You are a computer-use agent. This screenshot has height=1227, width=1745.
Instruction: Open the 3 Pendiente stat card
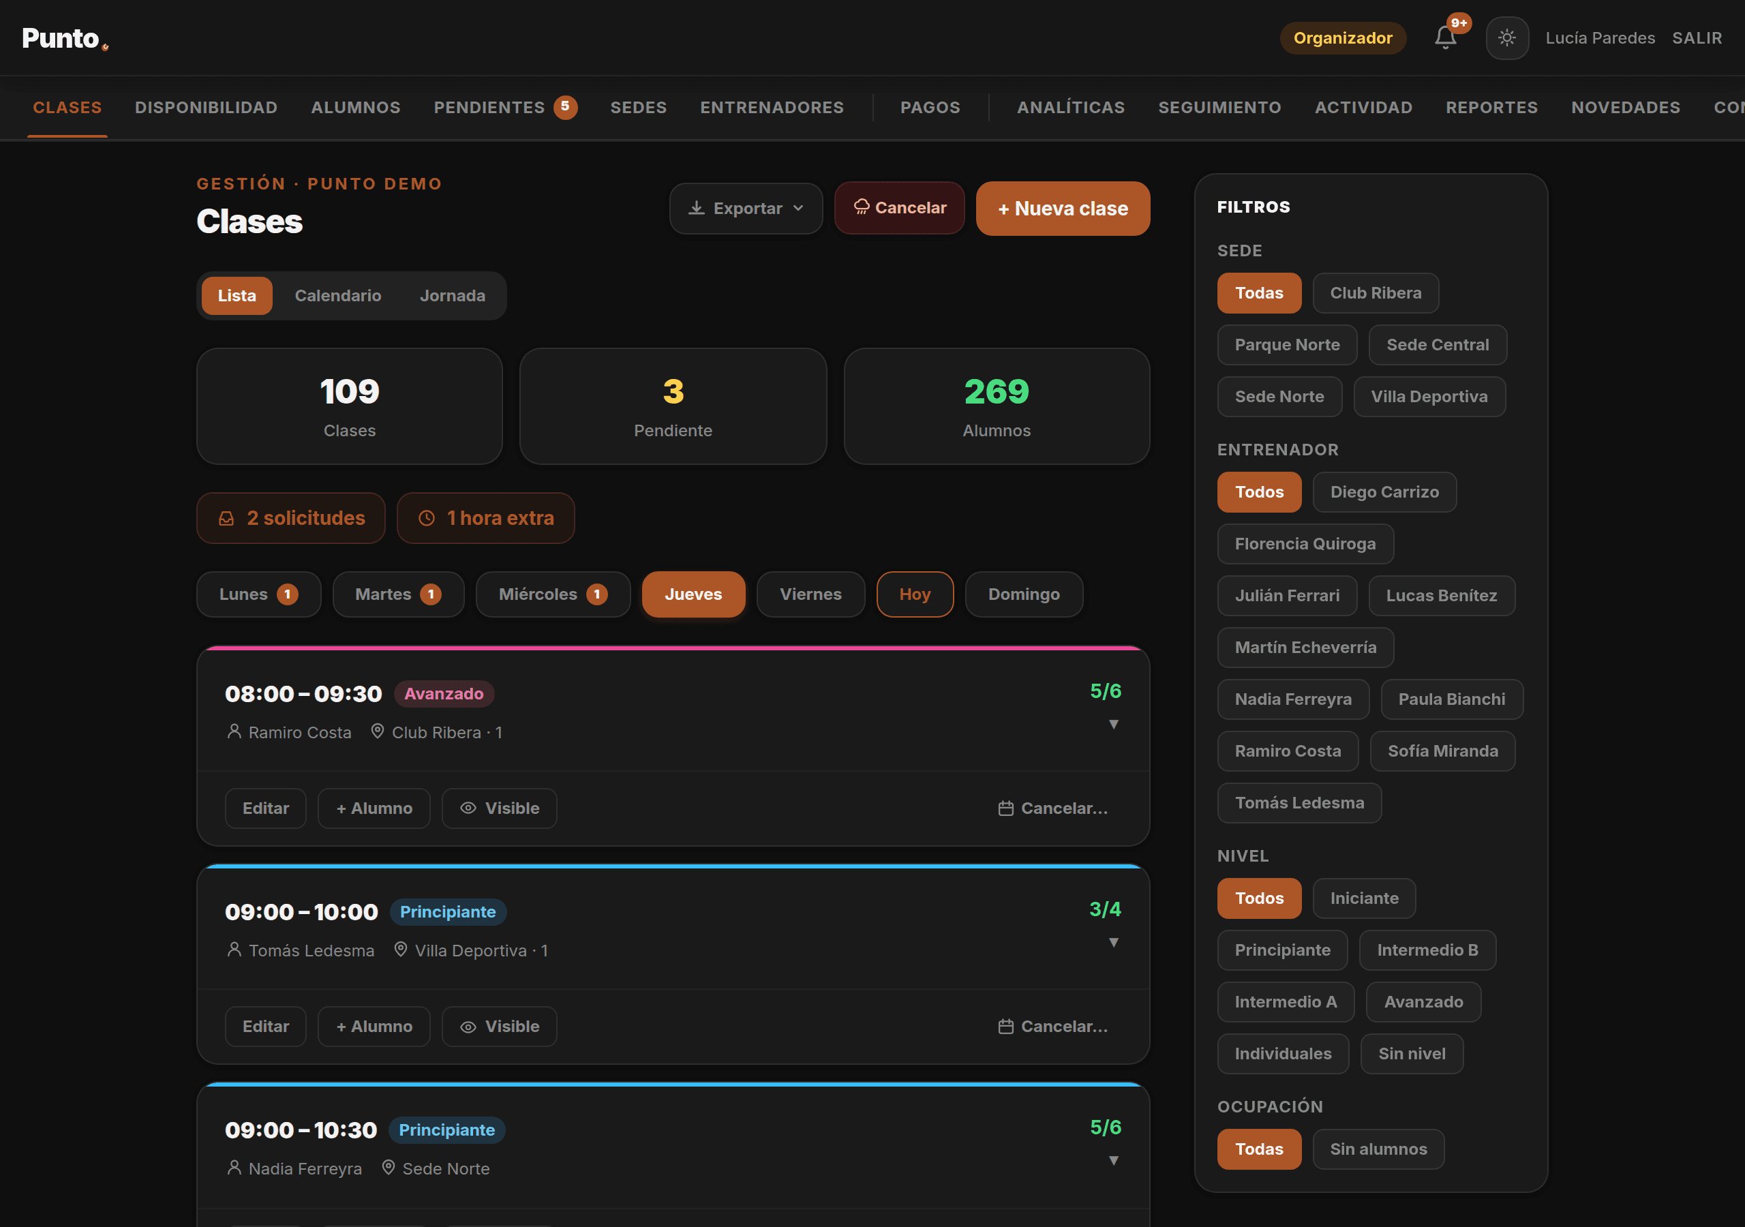click(673, 406)
